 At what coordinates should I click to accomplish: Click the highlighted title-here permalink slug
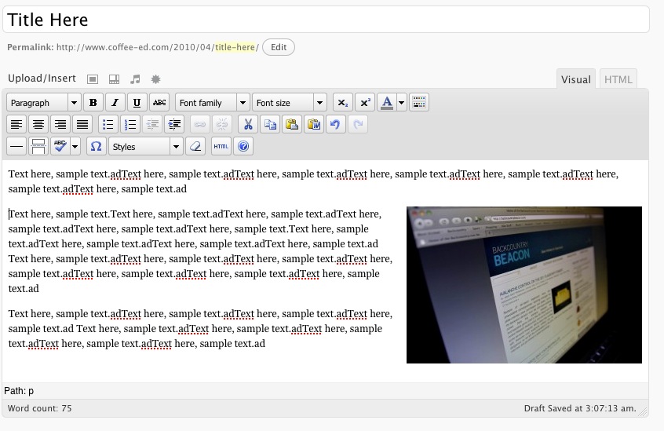coord(235,47)
